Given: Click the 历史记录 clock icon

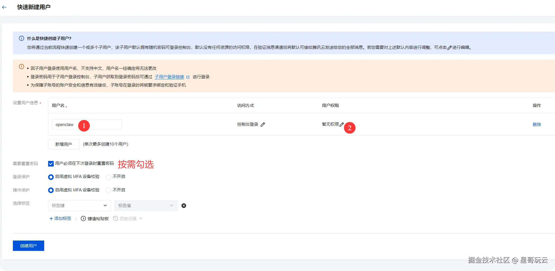Looking at the screenshot, I should [x=116, y=218].
